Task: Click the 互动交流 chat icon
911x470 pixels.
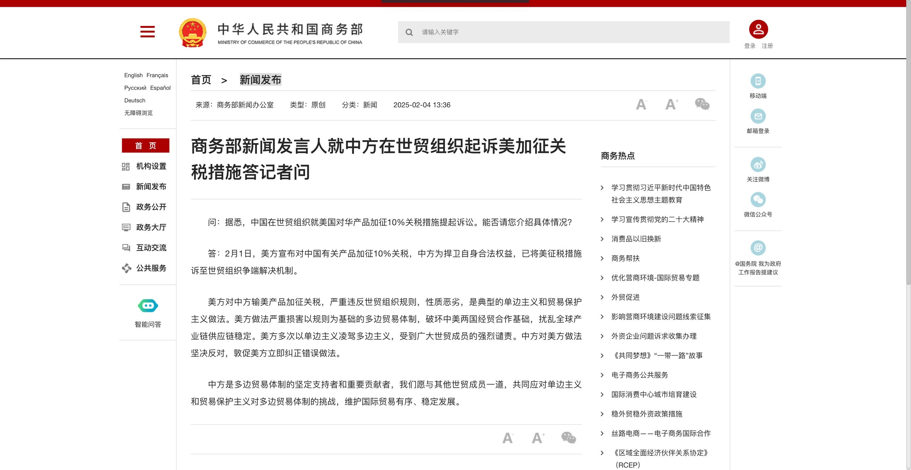Action: click(x=126, y=248)
